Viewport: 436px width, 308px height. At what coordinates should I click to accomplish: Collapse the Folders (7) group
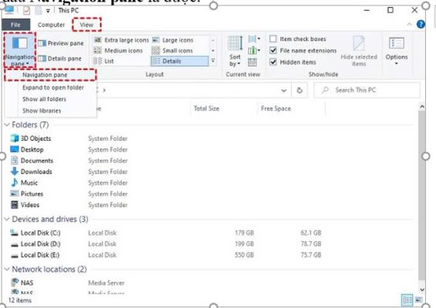tap(7, 125)
